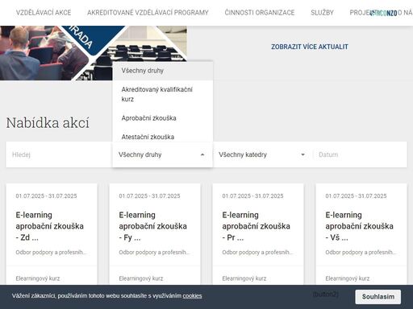Screen dimensions: 413x309
Task: Expand the Všechny katedry dropdown
Action: 262,154
